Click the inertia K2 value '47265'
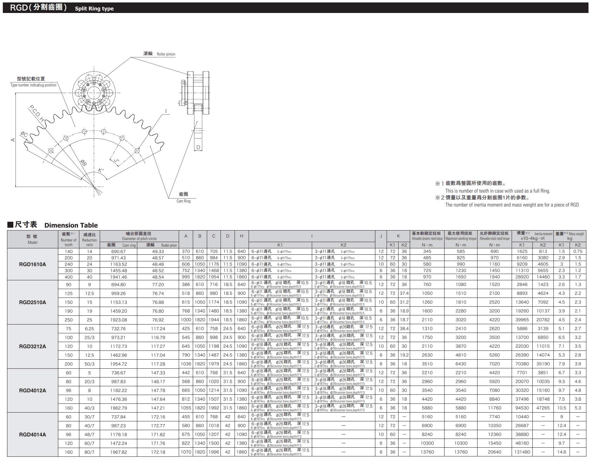Viewport: 592px width, 461px height. (543, 408)
